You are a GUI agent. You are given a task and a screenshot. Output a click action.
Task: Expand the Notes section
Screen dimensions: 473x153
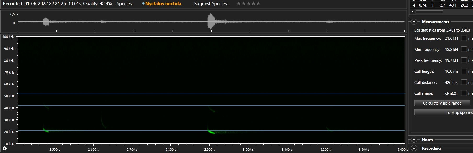[x=414, y=140]
